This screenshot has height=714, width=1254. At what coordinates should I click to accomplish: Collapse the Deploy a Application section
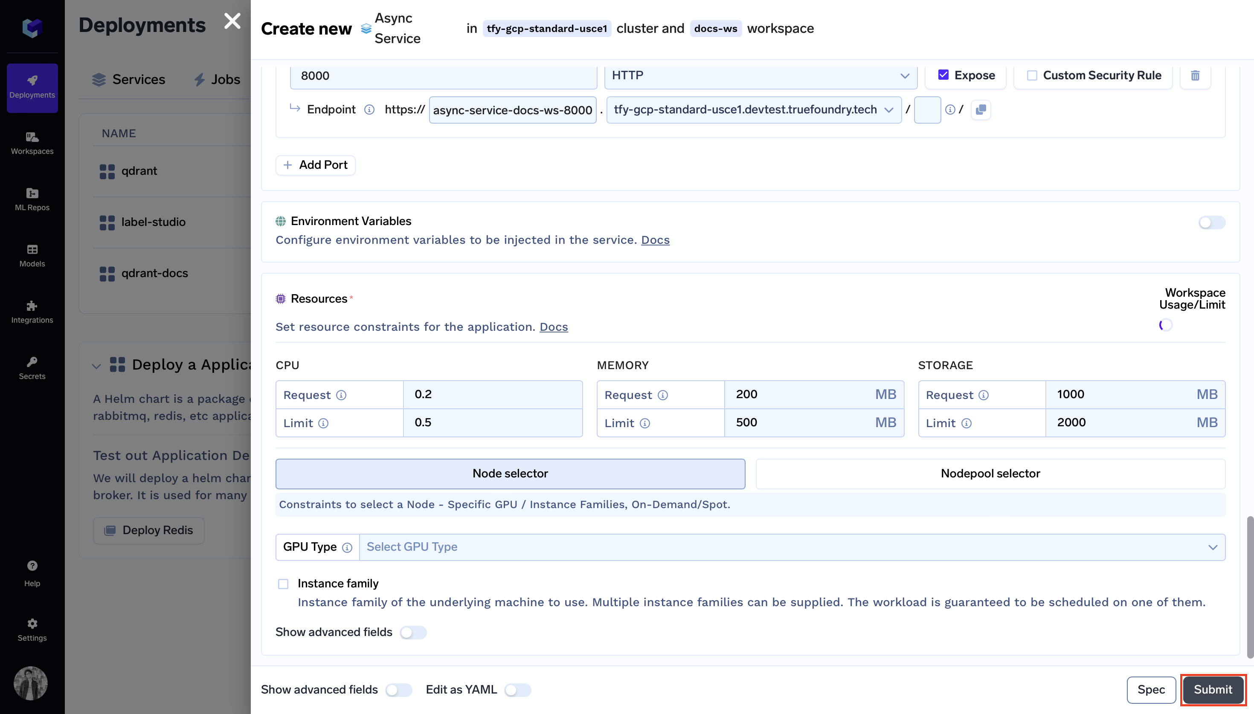pyautogui.click(x=96, y=366)
